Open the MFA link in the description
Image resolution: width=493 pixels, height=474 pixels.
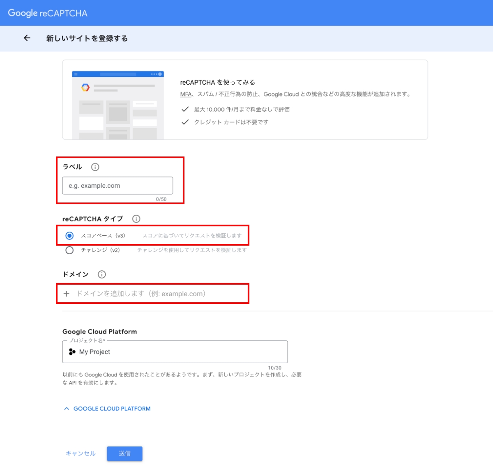(x=186, y=94)
